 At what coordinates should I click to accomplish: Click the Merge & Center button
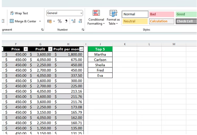[23, 21]
